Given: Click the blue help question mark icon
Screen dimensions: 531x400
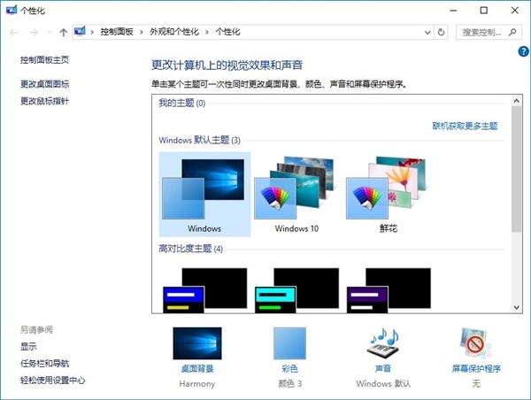Looking at the screenshot, I should point(523,53).
